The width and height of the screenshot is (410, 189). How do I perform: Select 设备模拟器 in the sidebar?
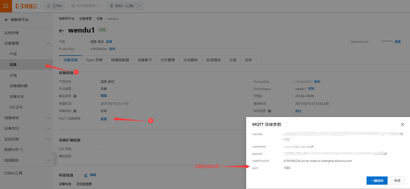[x=19, y=86]
